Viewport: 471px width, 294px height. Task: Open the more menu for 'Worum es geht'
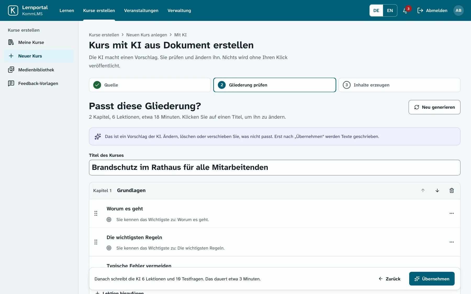pyautogui.click(x=452, y=214)
